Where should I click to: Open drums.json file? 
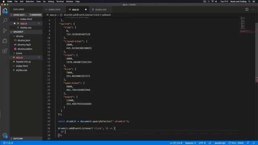click(26, 40)
